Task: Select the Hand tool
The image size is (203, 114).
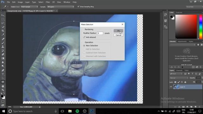Action: click(x=3, y=86)
